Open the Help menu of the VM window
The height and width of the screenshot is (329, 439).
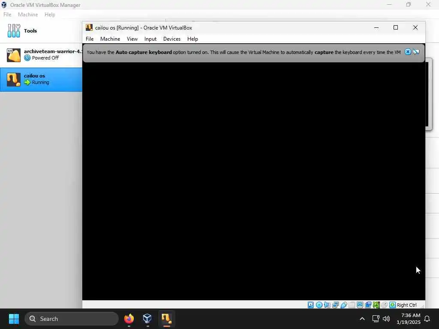click(192, 39)
